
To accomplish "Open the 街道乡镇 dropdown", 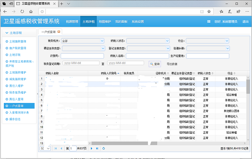I will 227,48.
